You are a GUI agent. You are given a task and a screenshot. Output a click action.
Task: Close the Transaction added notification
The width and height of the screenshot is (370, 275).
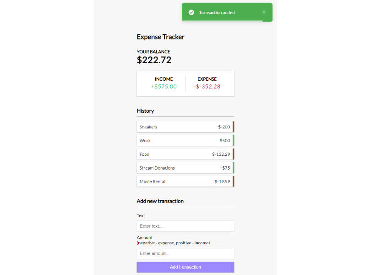coord(264,12)
